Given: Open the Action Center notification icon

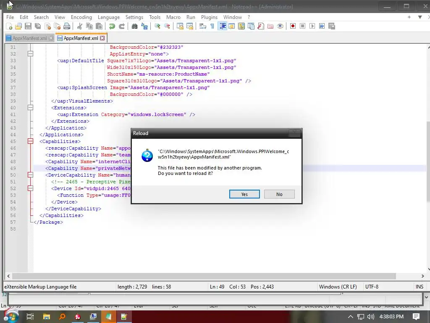Looking at the screenshot, I should tap(416, 317).
